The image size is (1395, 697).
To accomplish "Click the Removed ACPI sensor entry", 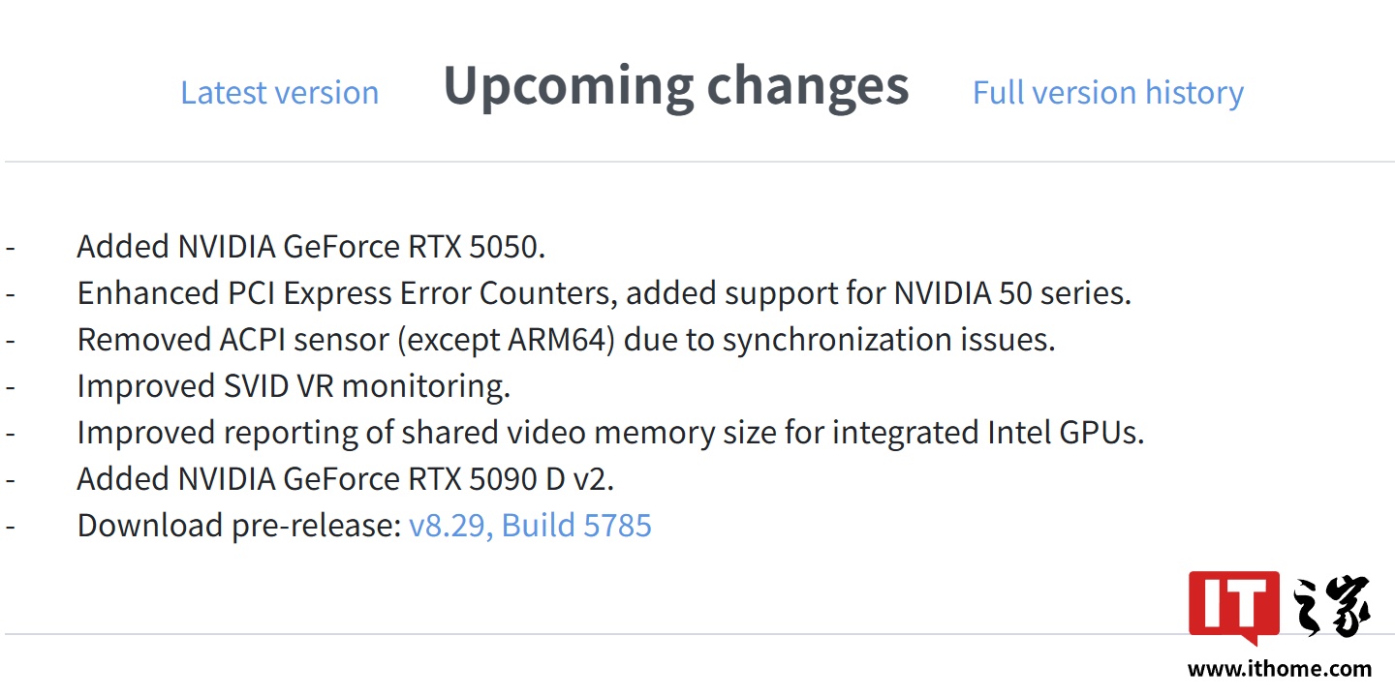I will pyautogui.click(x=566, y=340).
